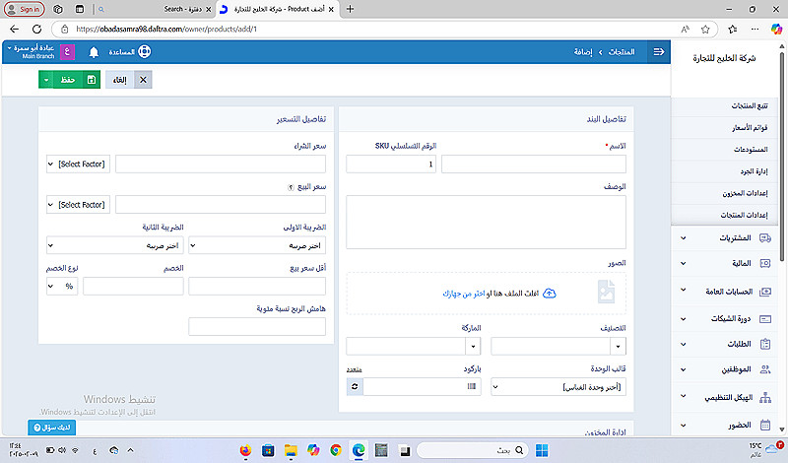Click the browser Sign in button

click(x=24, y=9)
